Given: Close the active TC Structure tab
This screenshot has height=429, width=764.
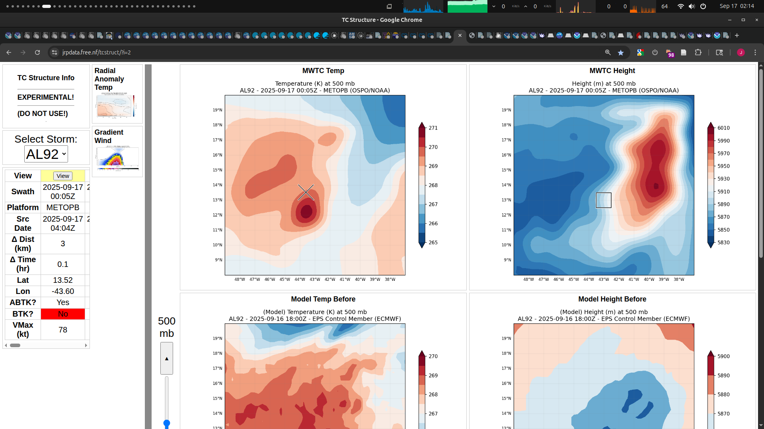Looking at the screenshot, I should click(x=460, y=35).
